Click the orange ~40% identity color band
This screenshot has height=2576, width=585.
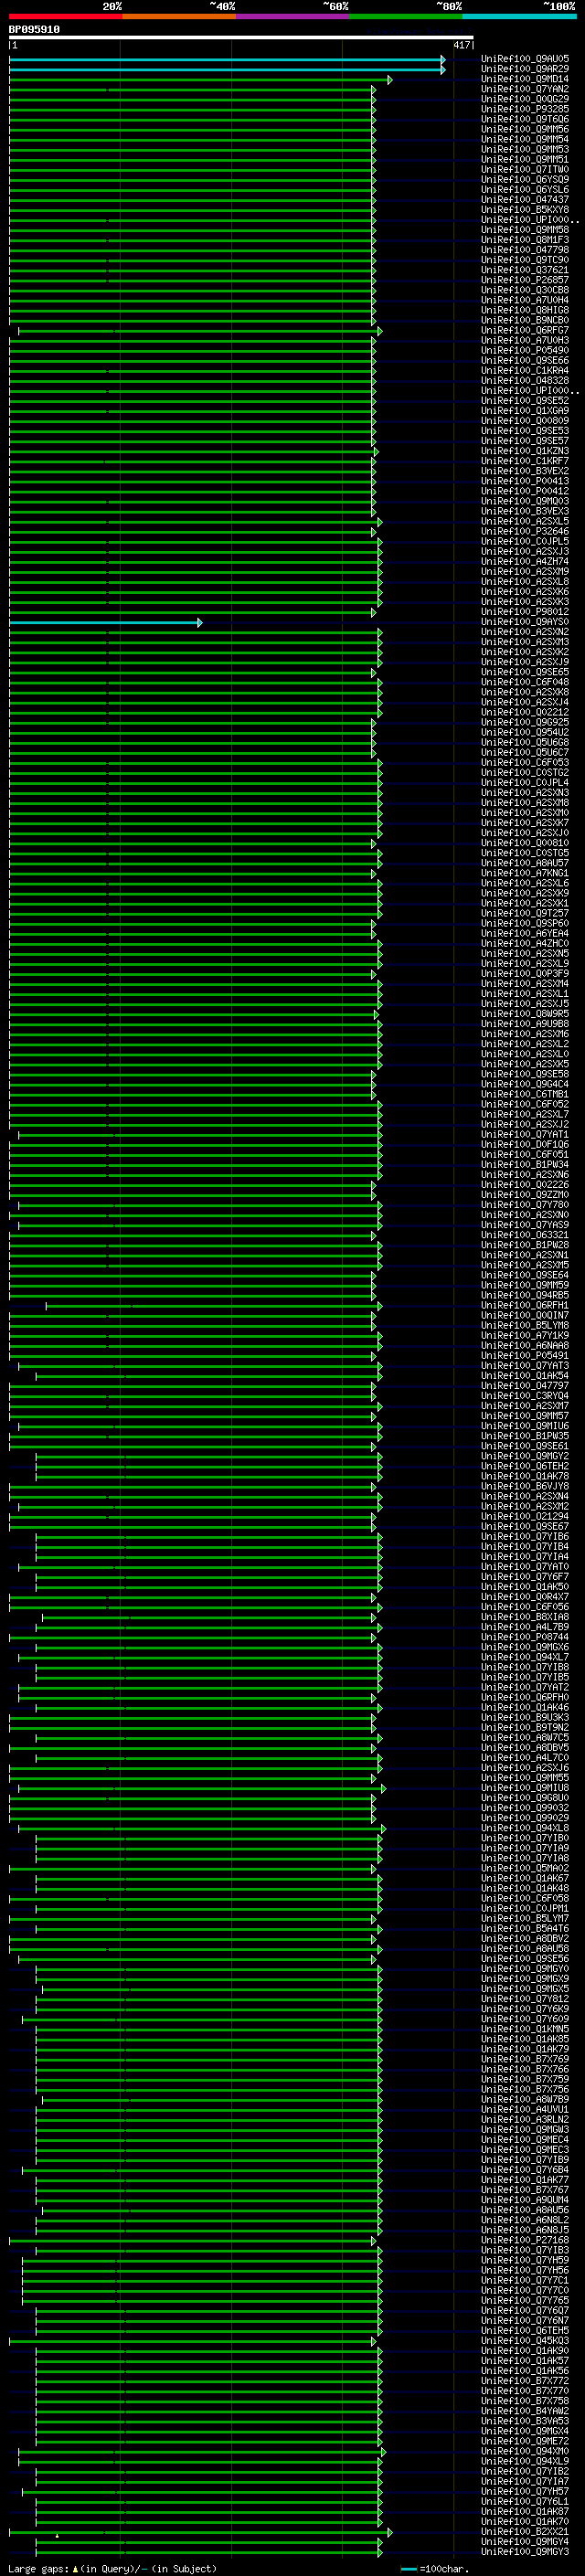click(179, 16)
